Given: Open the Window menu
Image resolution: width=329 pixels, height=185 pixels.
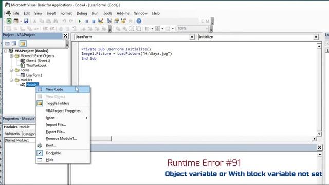Looking at the screenshot, I should coord(140,13).
